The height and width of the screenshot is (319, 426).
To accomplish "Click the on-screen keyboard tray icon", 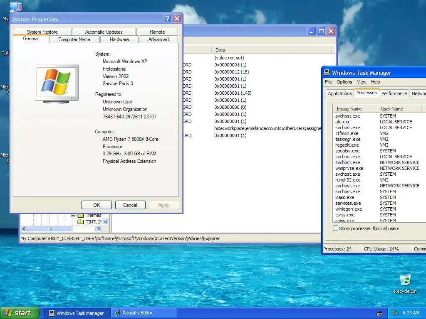I will pos(379,313).
